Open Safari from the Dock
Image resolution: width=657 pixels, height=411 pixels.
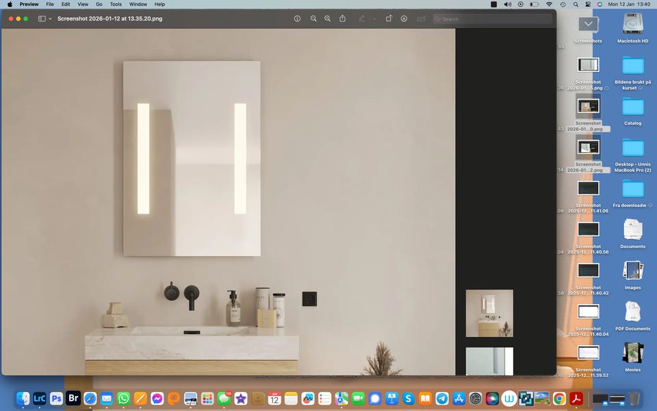[x=90, y=399]
